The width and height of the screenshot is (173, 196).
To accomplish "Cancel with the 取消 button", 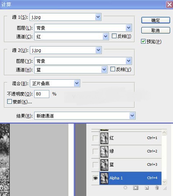I will click(156, 30).
